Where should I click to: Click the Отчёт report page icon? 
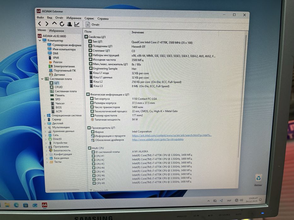(88, 25)
